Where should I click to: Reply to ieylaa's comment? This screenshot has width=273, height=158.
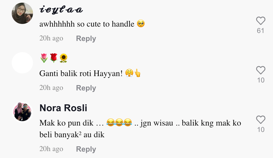[86, 39]
